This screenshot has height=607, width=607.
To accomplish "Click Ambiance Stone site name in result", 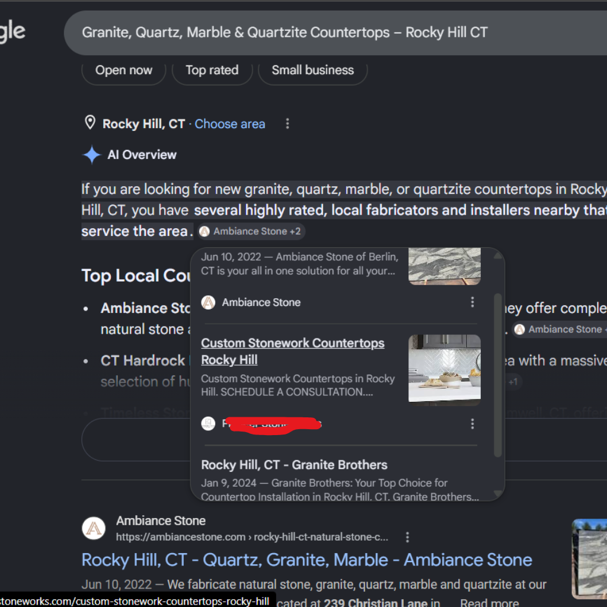I will 161,520.
